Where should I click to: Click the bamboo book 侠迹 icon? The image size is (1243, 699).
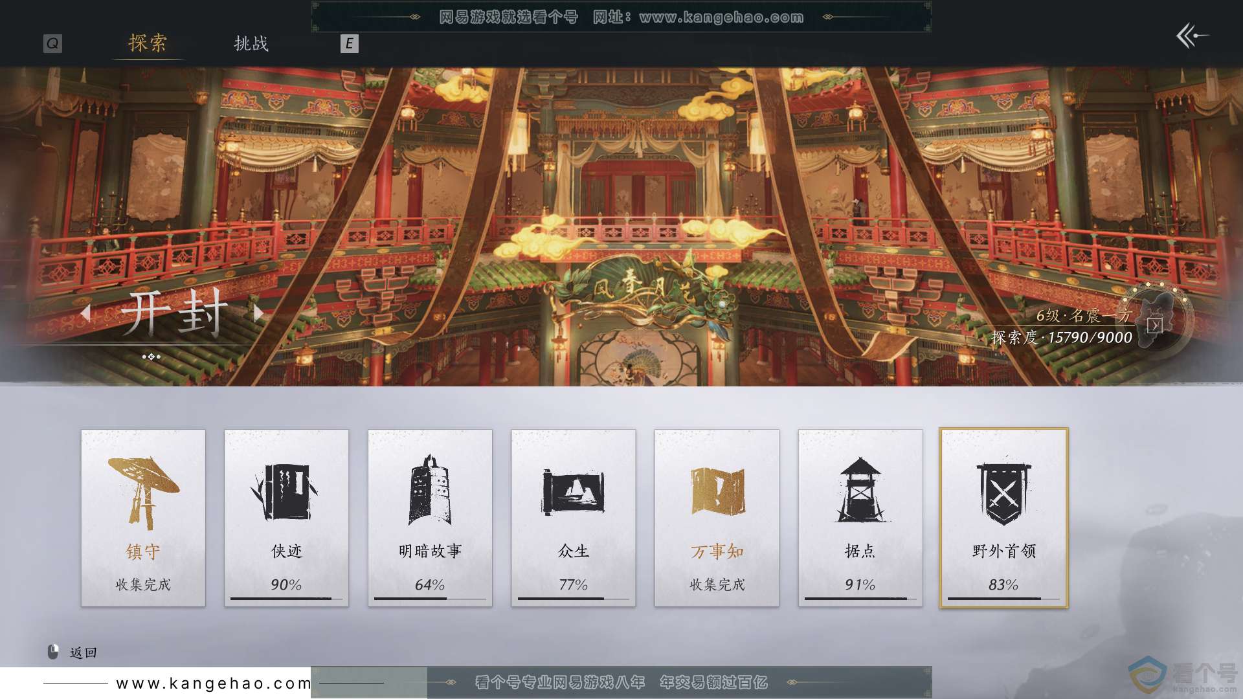pos(286,492)
